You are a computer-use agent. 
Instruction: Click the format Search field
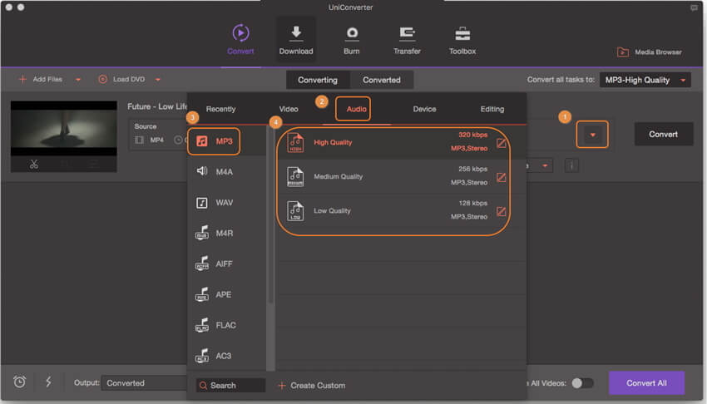tap(231, 386)
